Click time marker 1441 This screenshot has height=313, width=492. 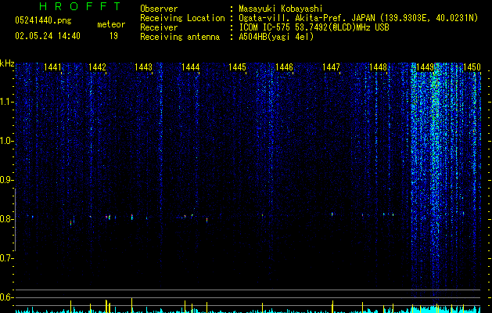pos(52,67)
